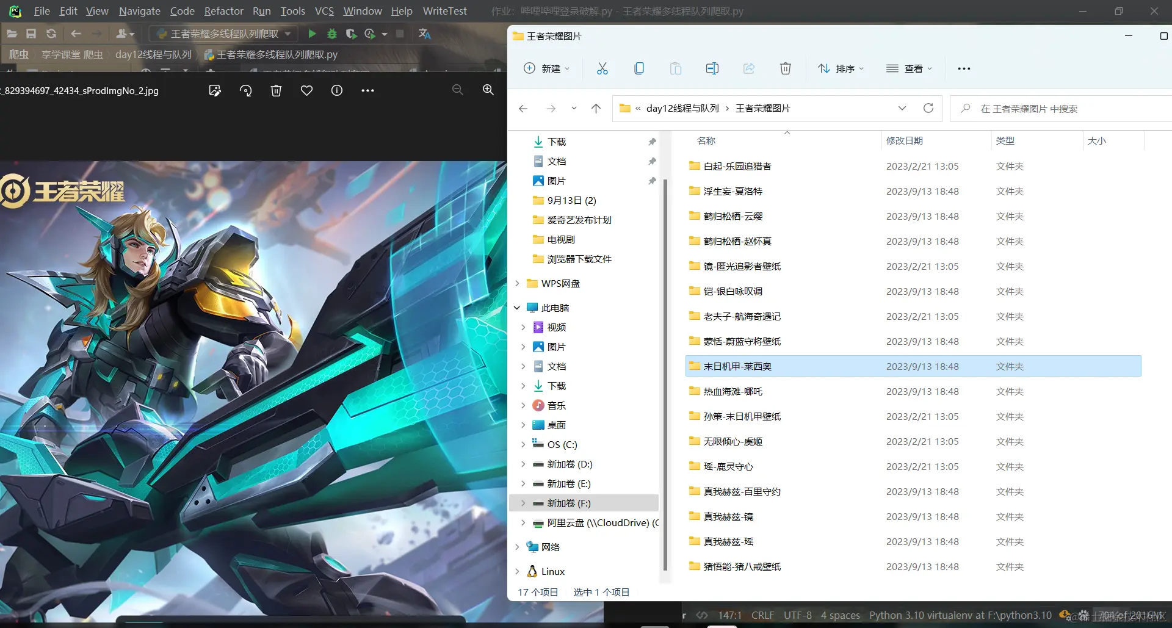
Task: Select the 白起-乐园追猎者 folder
Action: (913, 166)
